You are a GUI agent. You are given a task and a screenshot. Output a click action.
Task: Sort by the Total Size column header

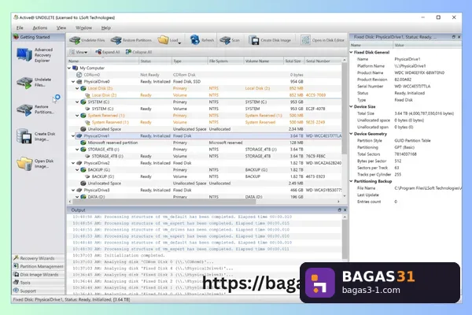tap(293, 61)
